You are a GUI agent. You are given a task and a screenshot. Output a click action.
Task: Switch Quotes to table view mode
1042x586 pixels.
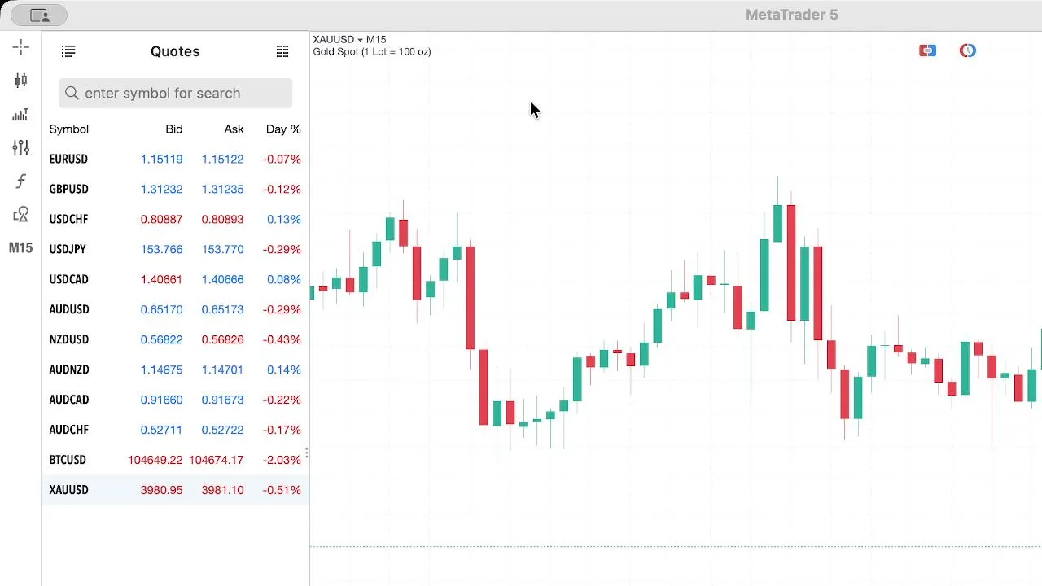(x=282, y=51)
